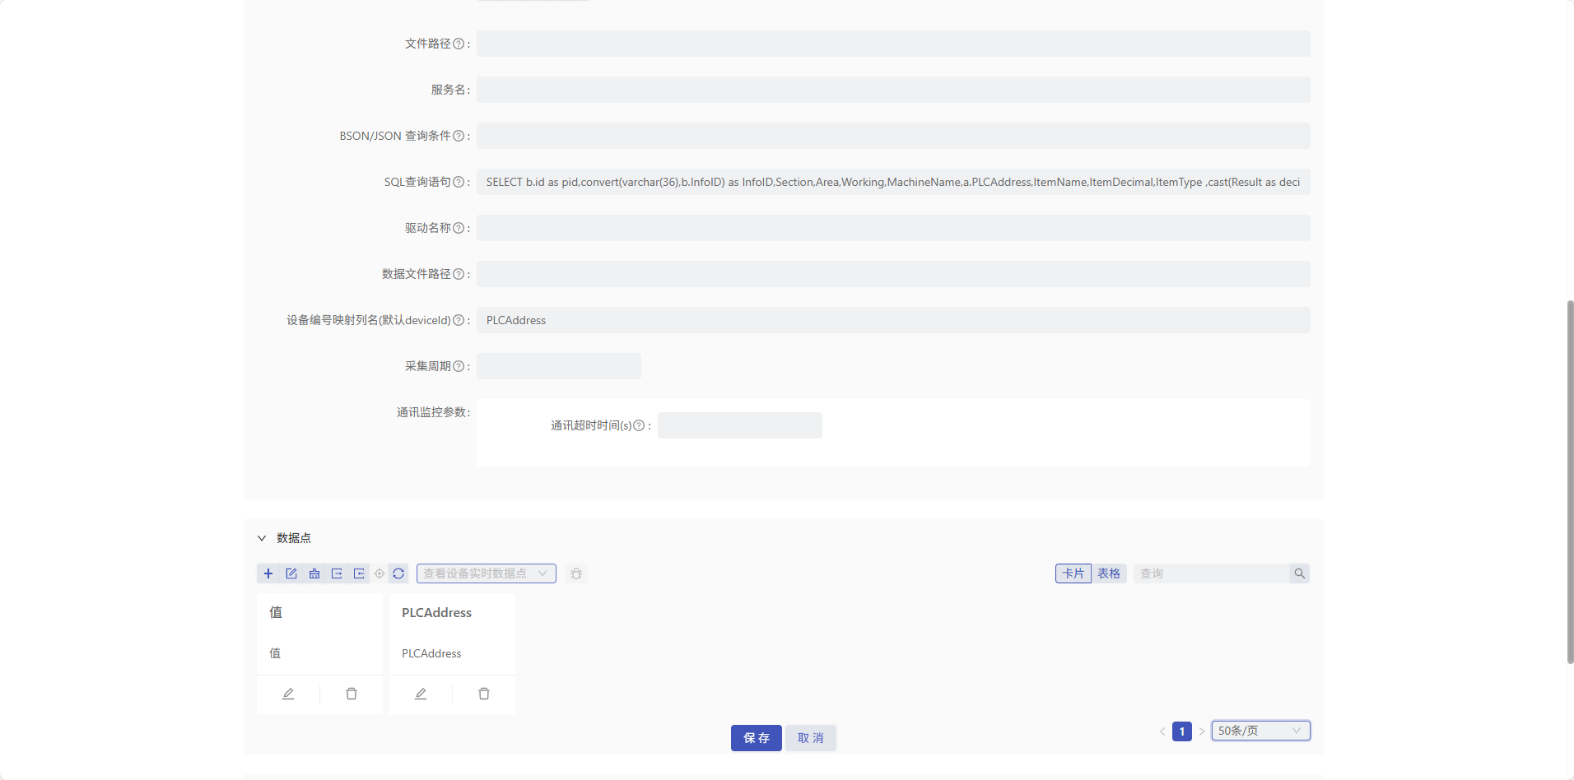This screenshot has height=780, width=1574.
Task: Add a new data point with the plus icon
Action: click(x=268, y=573)
